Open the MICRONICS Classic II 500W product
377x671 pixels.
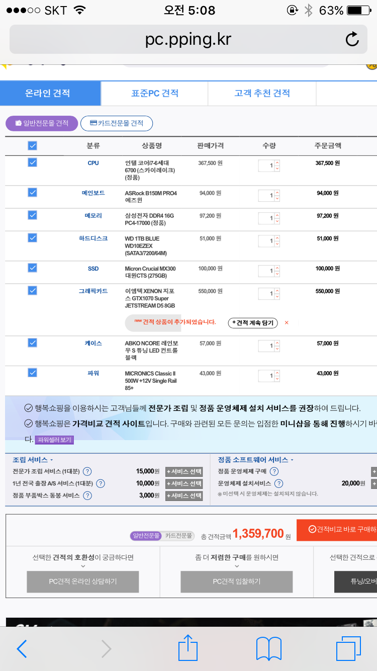click(x=150, y=381)
